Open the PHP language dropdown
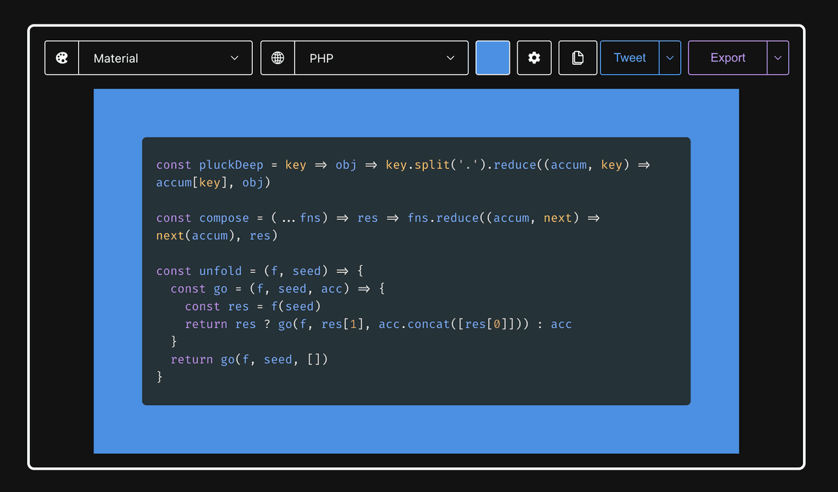The width and height of the screenshot is (838, 492). [x=381, y=58]
